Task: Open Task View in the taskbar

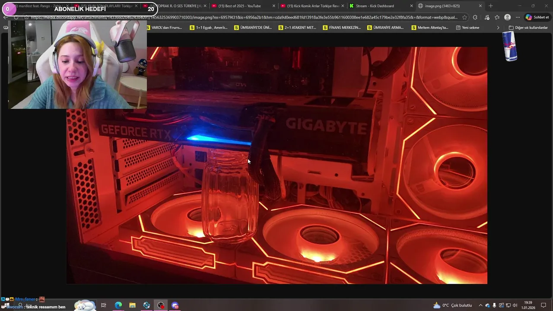Action: (x=104, y=305)
